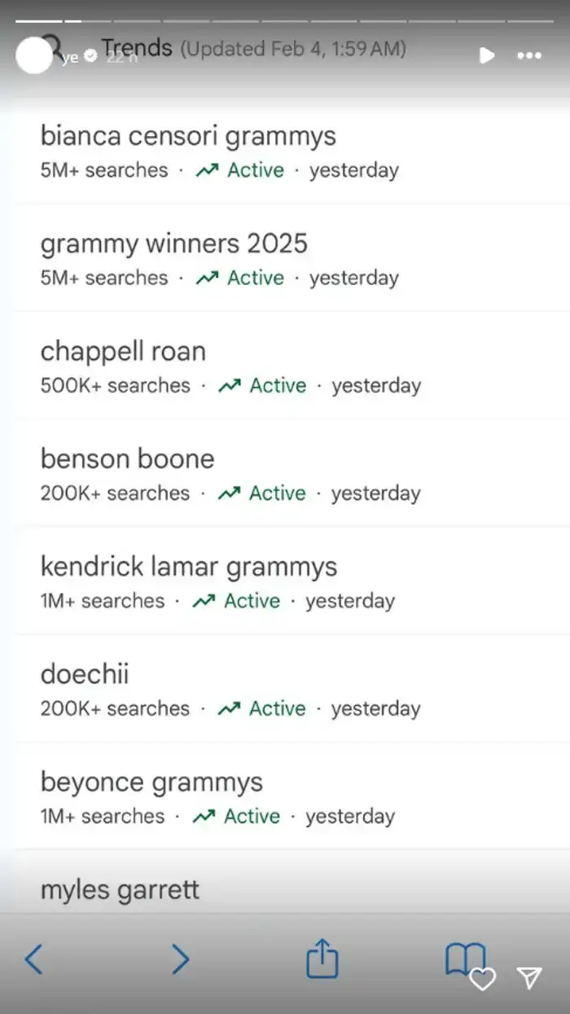
Task: Open the bookmarks book icon
Action: tap(465, 959)
